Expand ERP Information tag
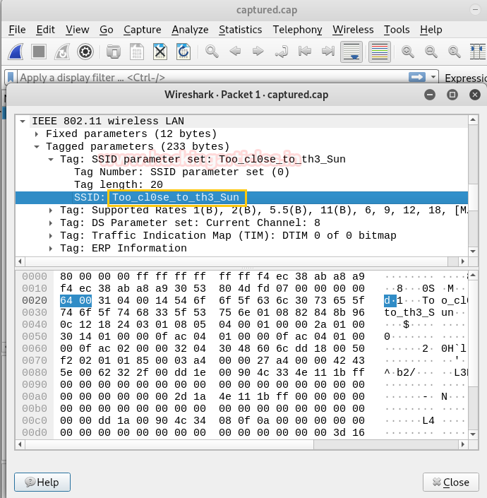The image size is (487, 498). (51, 249)
